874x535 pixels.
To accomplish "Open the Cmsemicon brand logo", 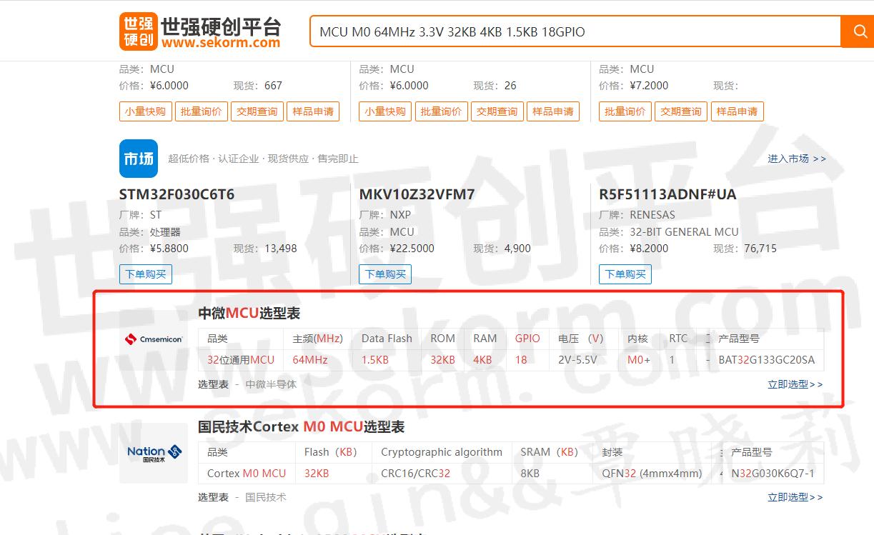I will coord(154,339).
